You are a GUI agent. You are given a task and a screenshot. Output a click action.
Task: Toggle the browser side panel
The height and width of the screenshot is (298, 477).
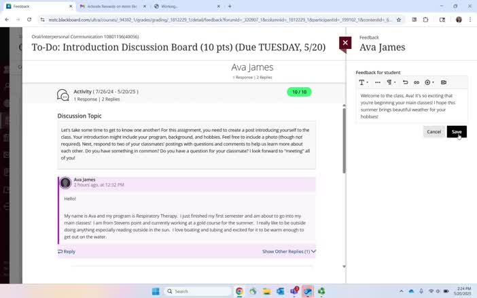(442, 20)
